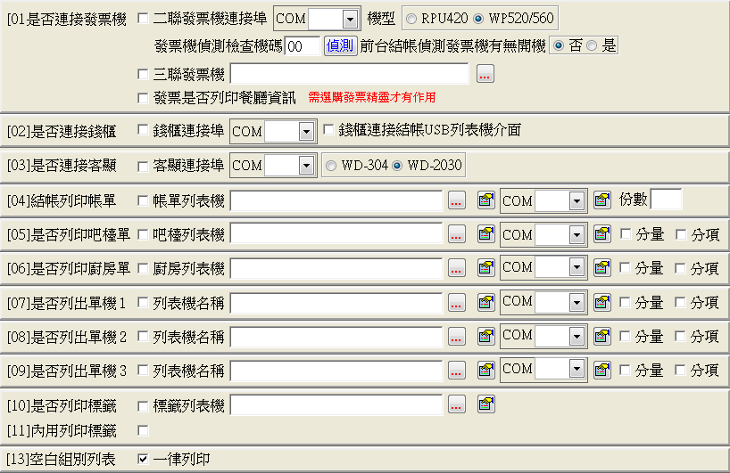Enable the 二聯發票機連接埠 checkbox

coord(144,19)
